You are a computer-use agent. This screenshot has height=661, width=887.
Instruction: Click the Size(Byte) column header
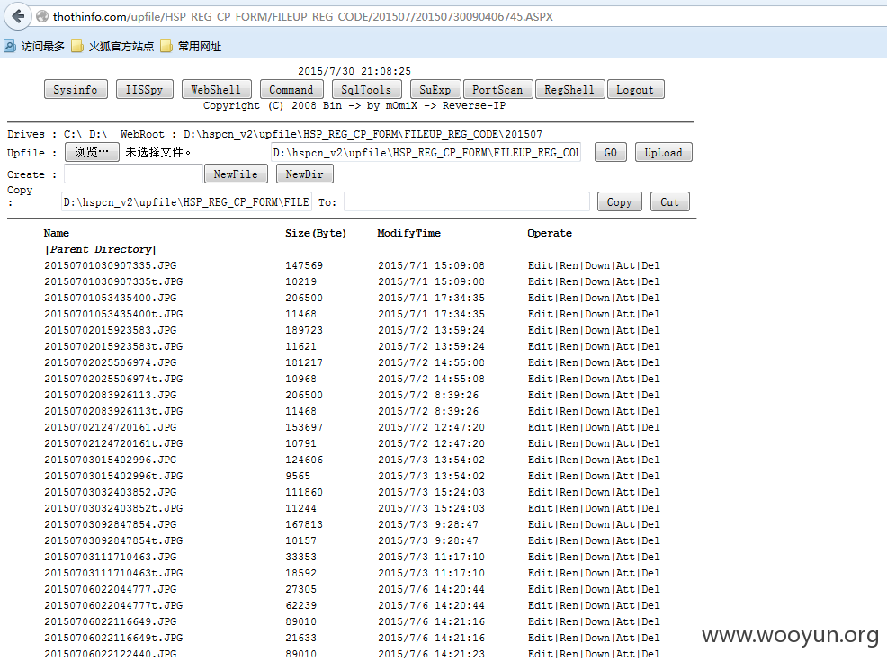[316, 233]
